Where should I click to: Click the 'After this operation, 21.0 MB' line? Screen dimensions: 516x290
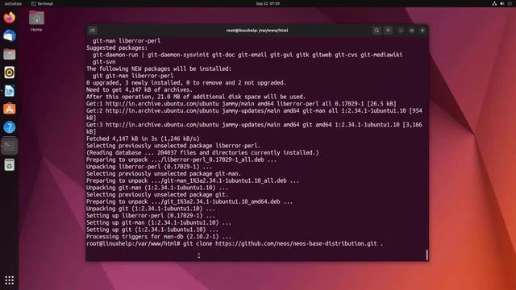coord(196,97)
